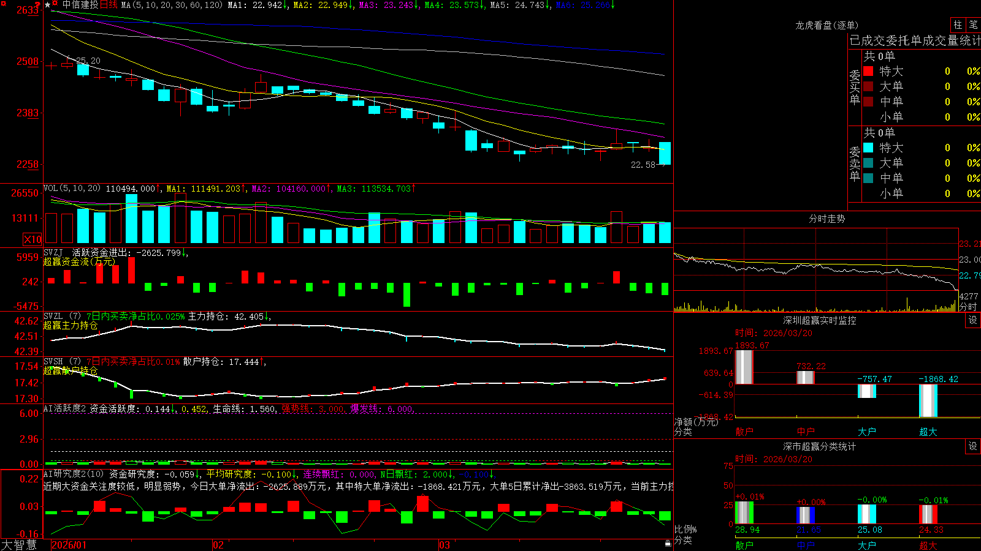Click the 超赢资金流(万元) label
Screen dimensions: 981x551
pyautogui.click(x=79, y=261)
